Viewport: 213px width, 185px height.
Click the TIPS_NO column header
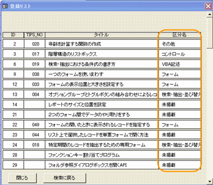coord(35,35)
